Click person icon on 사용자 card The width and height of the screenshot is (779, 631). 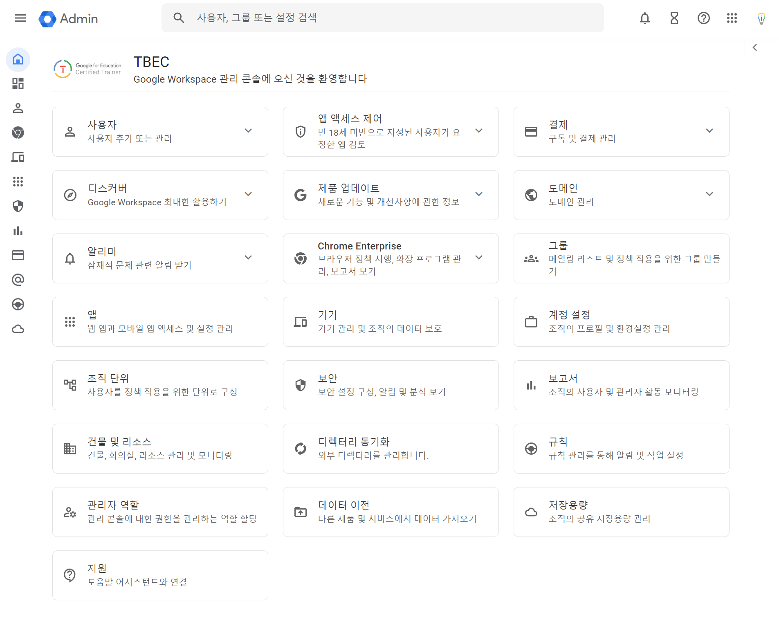pos(70,132)
